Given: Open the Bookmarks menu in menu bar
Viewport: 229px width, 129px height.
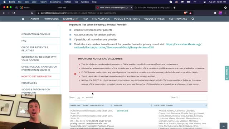Looking at the screenshot, I should pos(55,2).
